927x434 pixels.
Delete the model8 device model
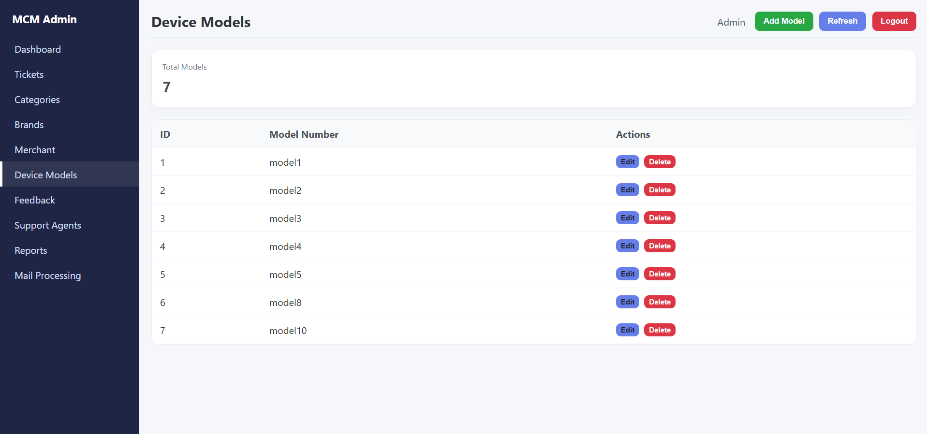click(659, 302)
